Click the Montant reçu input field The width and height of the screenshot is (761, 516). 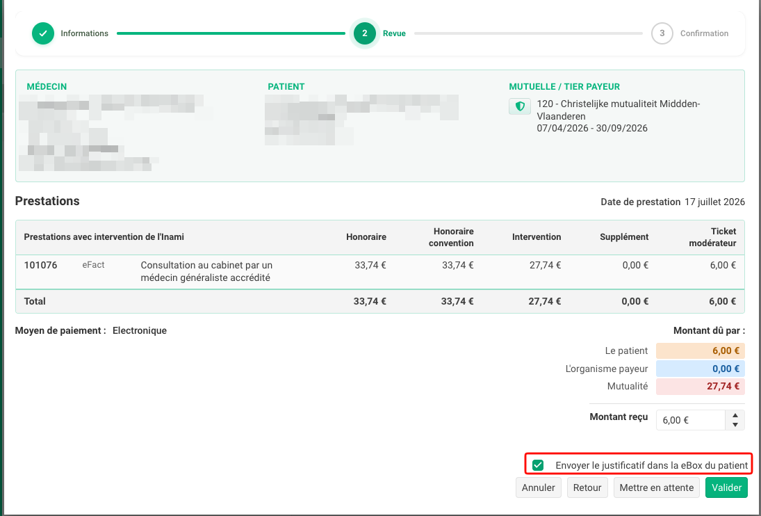691,420
